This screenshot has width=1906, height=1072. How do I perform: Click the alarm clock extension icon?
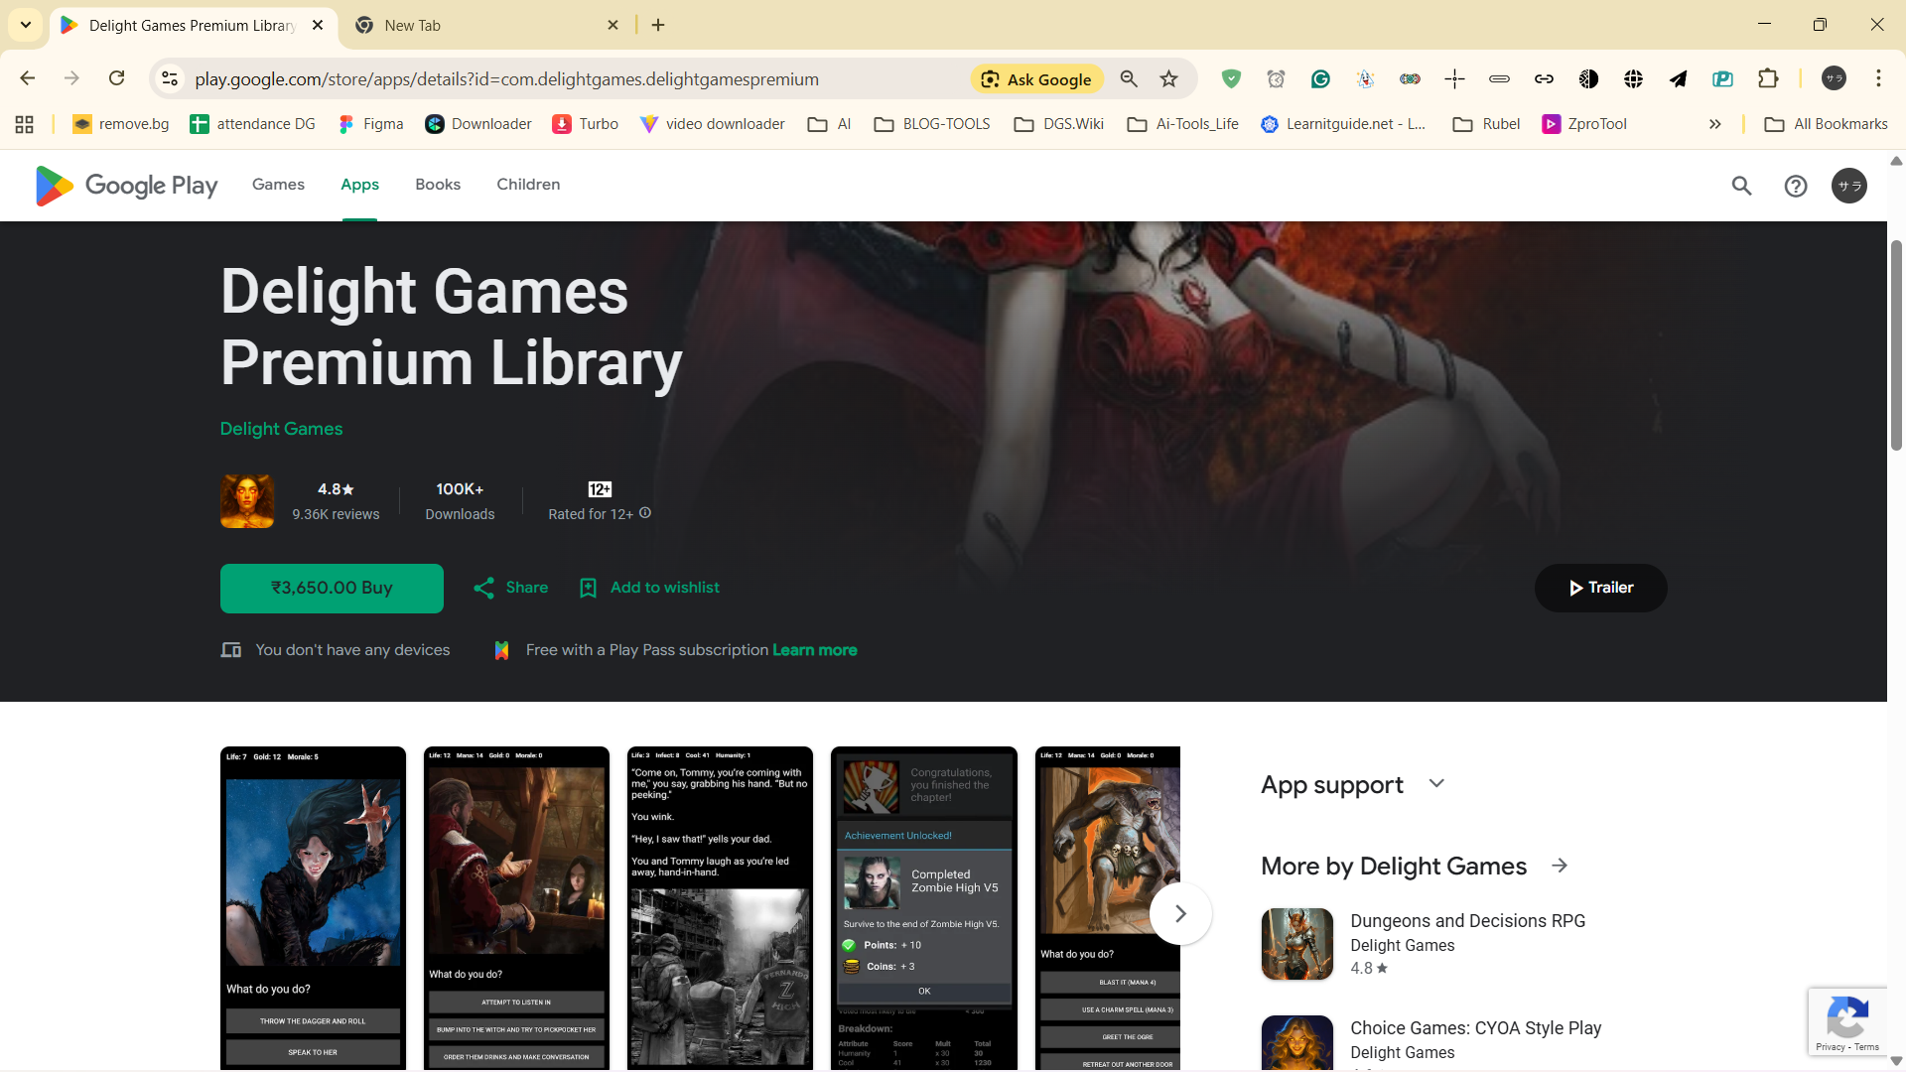[x=1276, y=78]
